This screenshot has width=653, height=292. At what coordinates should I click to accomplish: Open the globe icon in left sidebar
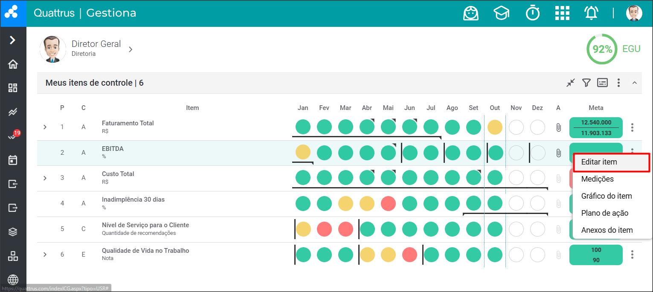point(13,280)
